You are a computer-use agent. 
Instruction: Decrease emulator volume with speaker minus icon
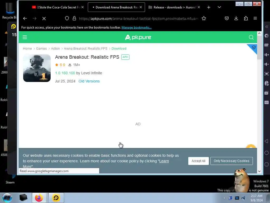[267, 64]
